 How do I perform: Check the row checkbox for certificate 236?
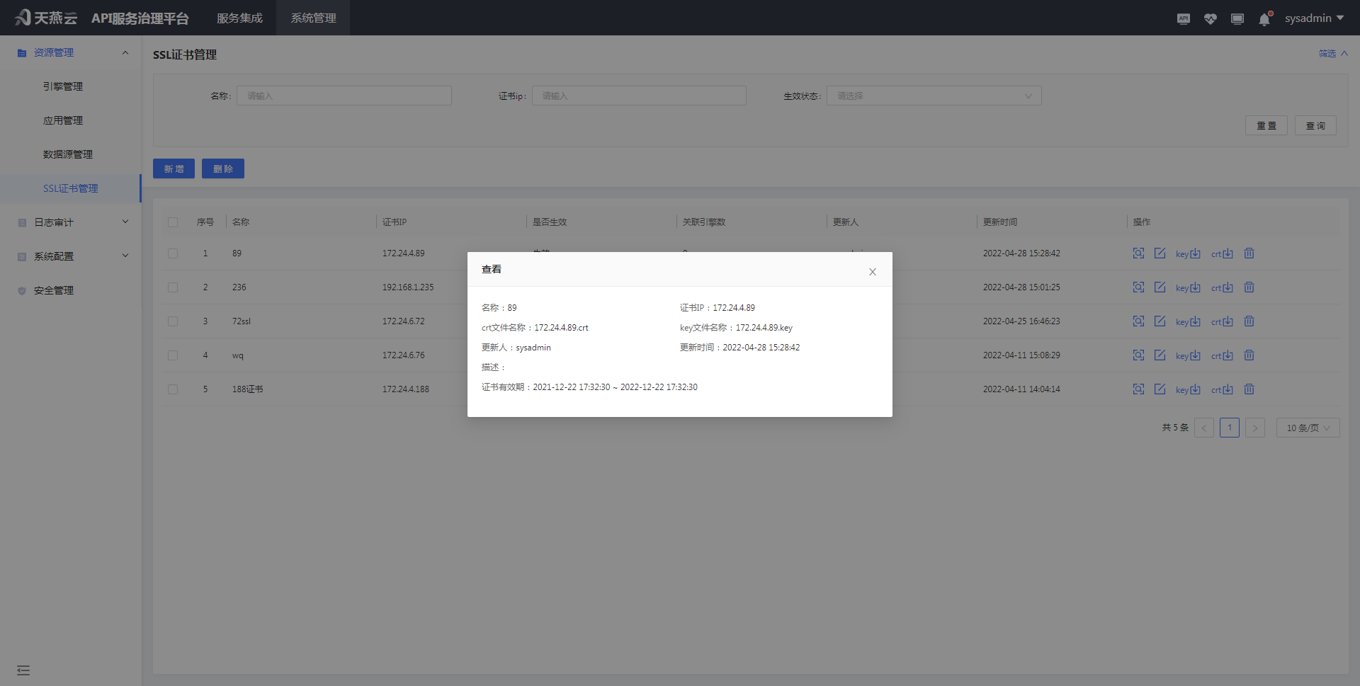(172, 287)
